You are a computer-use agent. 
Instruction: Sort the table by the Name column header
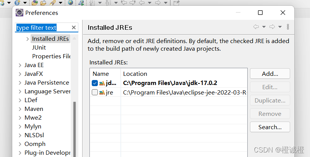(105, 74)
